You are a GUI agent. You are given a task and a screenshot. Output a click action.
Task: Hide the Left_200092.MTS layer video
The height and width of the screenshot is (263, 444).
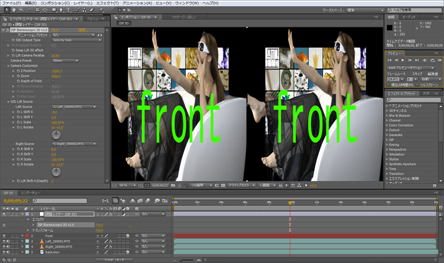pyautogui.click(x=4, y=241)
